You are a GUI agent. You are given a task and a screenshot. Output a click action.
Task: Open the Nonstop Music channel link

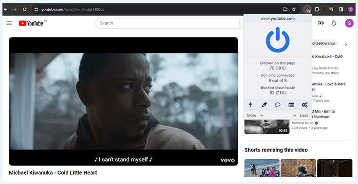(x=302, y=123)
